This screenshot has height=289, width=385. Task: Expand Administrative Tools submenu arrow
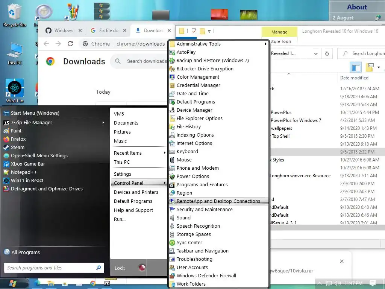click(x=265, y=44)
